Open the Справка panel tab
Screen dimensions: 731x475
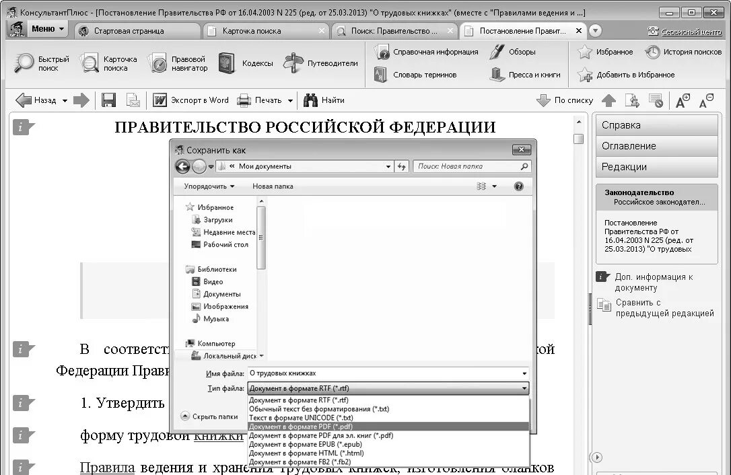[656, 125]
